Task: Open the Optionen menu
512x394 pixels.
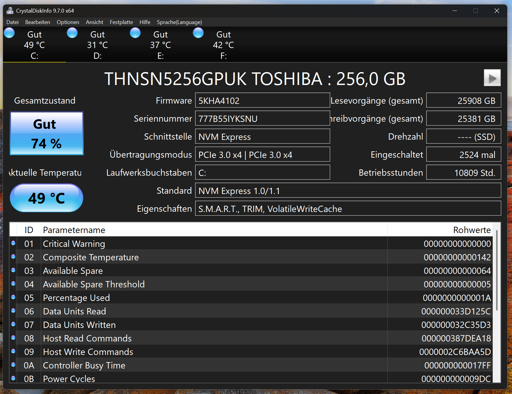Action: [68, 22]
